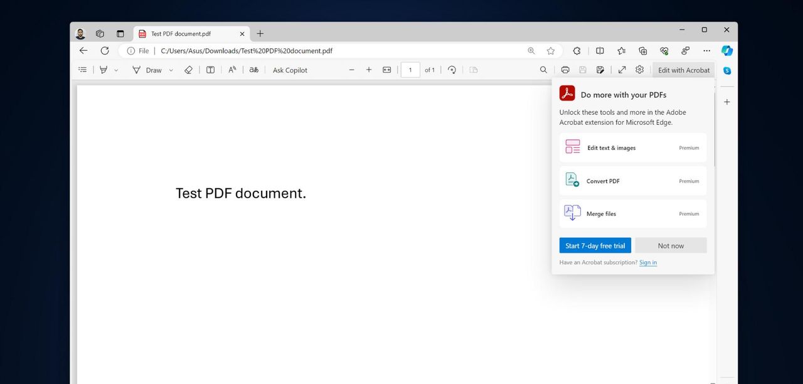Open Find in PDF search

(543, 70)
